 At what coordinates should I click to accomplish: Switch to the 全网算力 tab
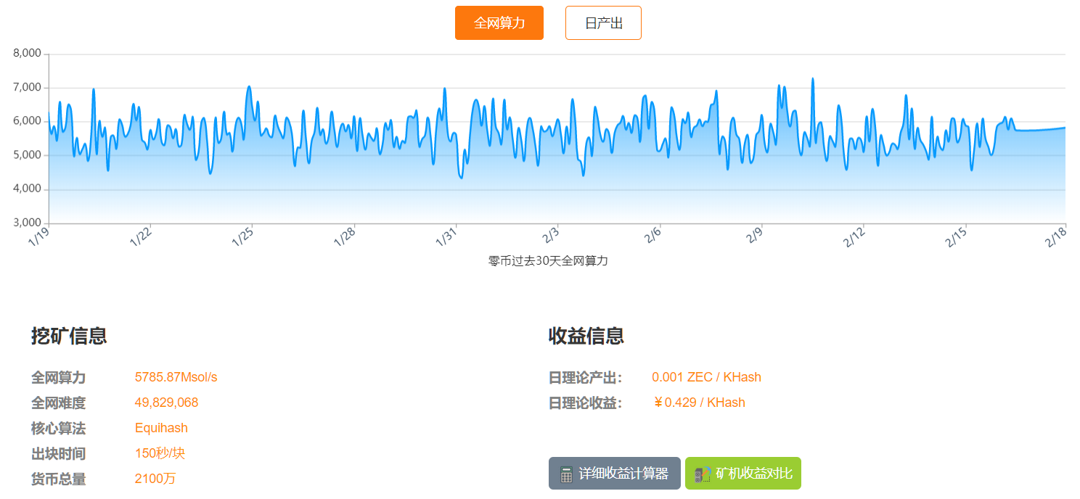tap(499, 22)
